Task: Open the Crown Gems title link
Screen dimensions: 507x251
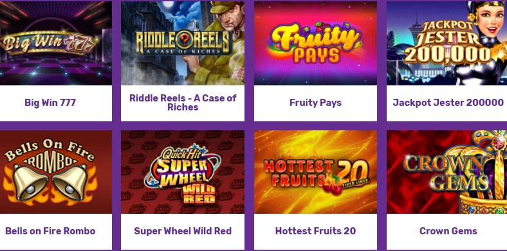Action: click(448, 231)
